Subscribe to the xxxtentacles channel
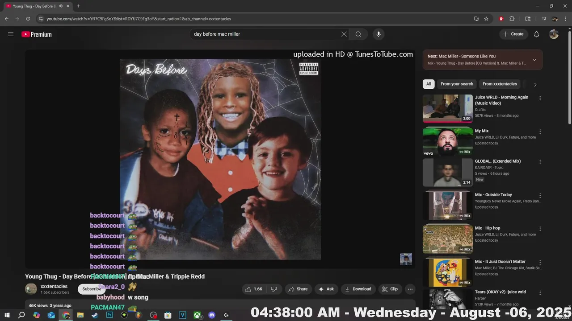572x321 pixels. 92,289
